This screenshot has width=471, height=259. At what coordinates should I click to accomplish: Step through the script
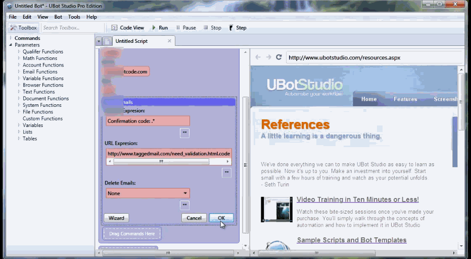(x=238, y=28)
